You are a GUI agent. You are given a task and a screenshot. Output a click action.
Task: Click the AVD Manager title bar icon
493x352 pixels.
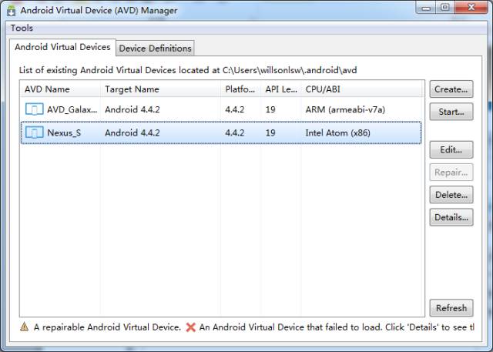(12, 10)
